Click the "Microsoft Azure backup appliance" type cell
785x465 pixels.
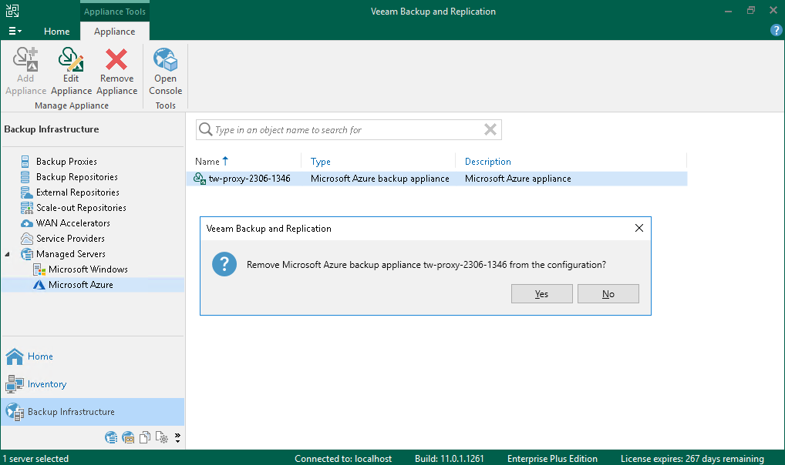click(x=380, y=179)
